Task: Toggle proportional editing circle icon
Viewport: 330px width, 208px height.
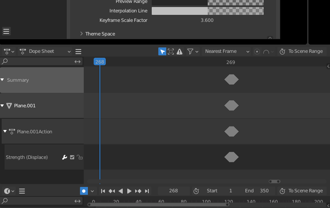Action: (x=257, y=52)
